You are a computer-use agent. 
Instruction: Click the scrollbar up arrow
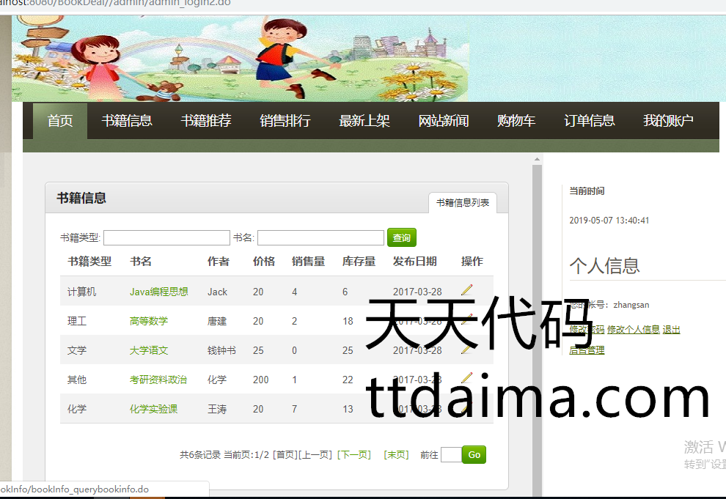[537, 159]
